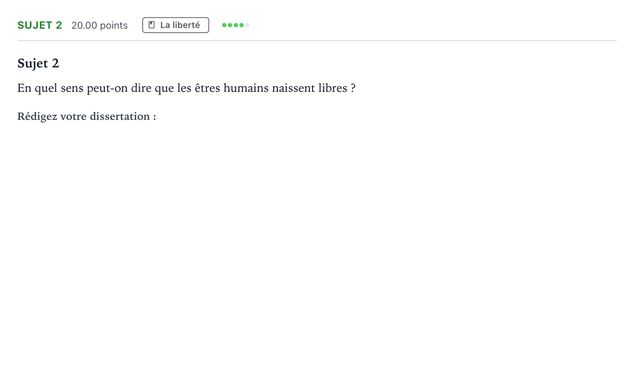Click the blank area below Rédigez votre dissertation
Image resolution: width=634 pixels, height=384 pixels.
point(316,251)
